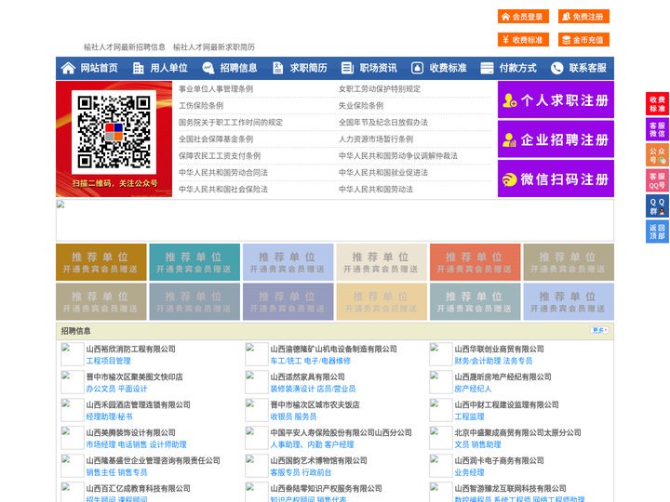Open 事业单位人事管理条例 article
The height and width of the screenshot is (502, 670).
coord(216,89)
